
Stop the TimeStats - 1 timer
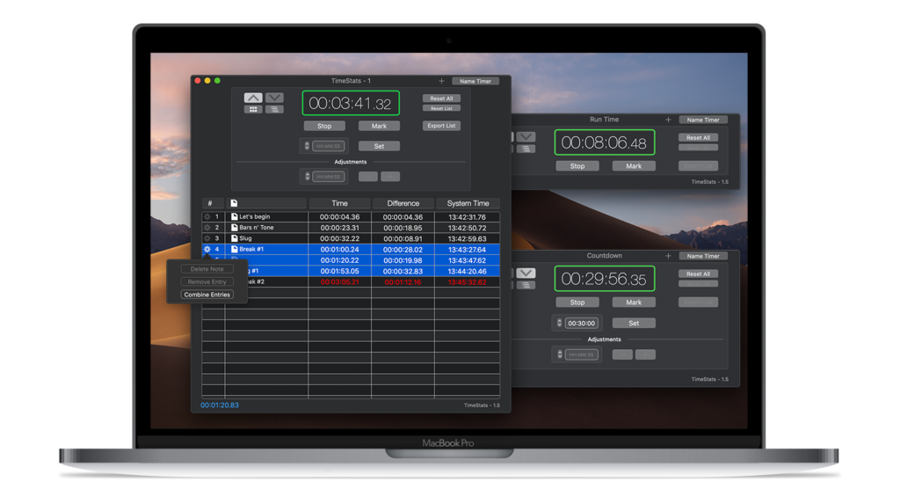click(x=324, y=126)
